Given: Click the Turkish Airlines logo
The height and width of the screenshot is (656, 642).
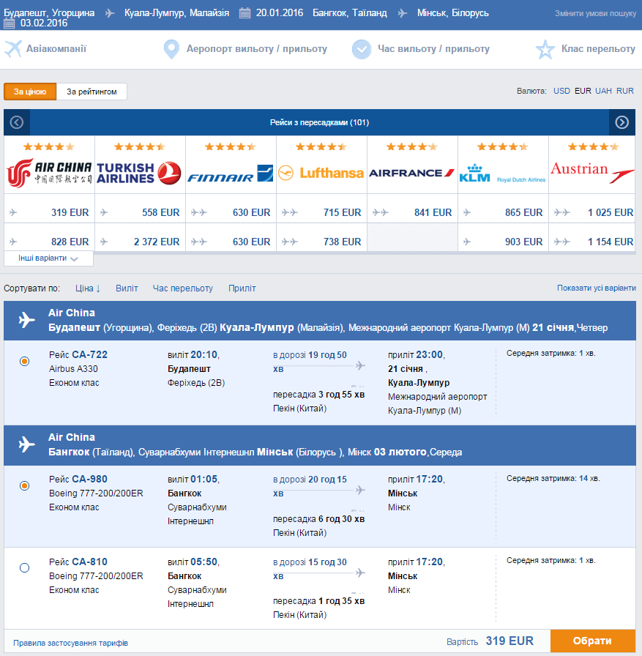Looking at the screenshot, I should (139, 173).
